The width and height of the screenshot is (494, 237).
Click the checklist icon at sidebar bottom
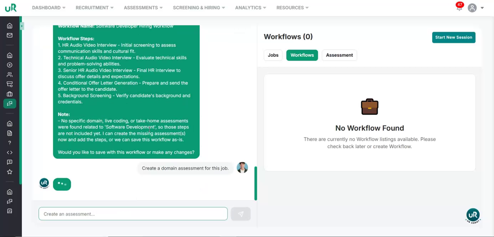coord(10,211)
